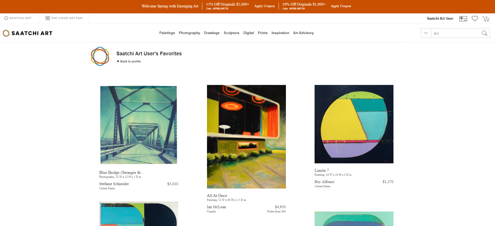Open the Saatchi Art User account link
The width and height of the screenshot is (495, 226).
point(440,19)
